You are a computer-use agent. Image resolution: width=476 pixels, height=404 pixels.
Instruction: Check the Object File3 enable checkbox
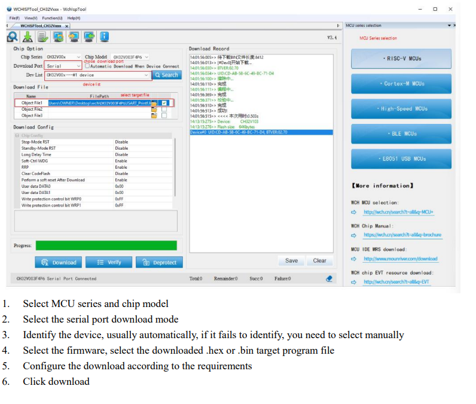pos(164,116)
